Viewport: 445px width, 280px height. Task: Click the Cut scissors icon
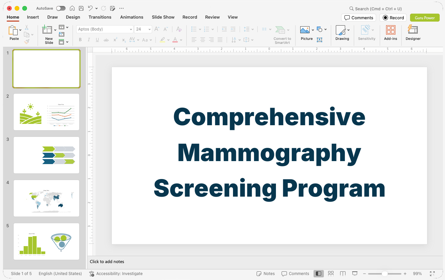pos(27,28)
